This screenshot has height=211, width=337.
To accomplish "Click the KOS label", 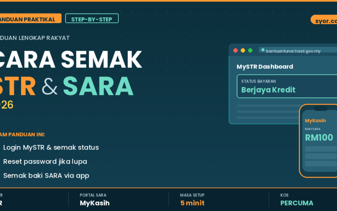I will [x=284, y=195].
